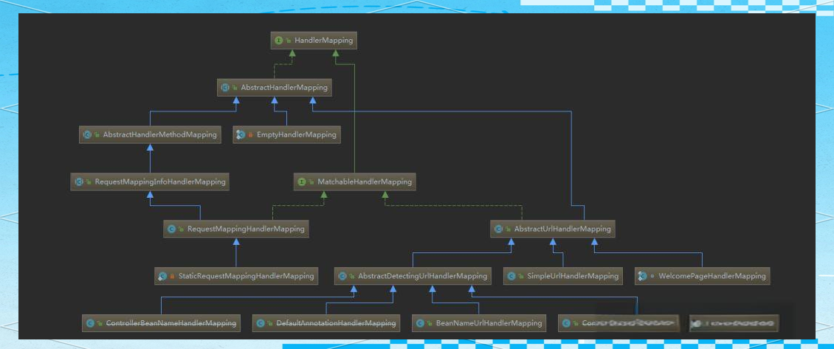Select the AbstractHandlerMapping node label

click(284, 87)
